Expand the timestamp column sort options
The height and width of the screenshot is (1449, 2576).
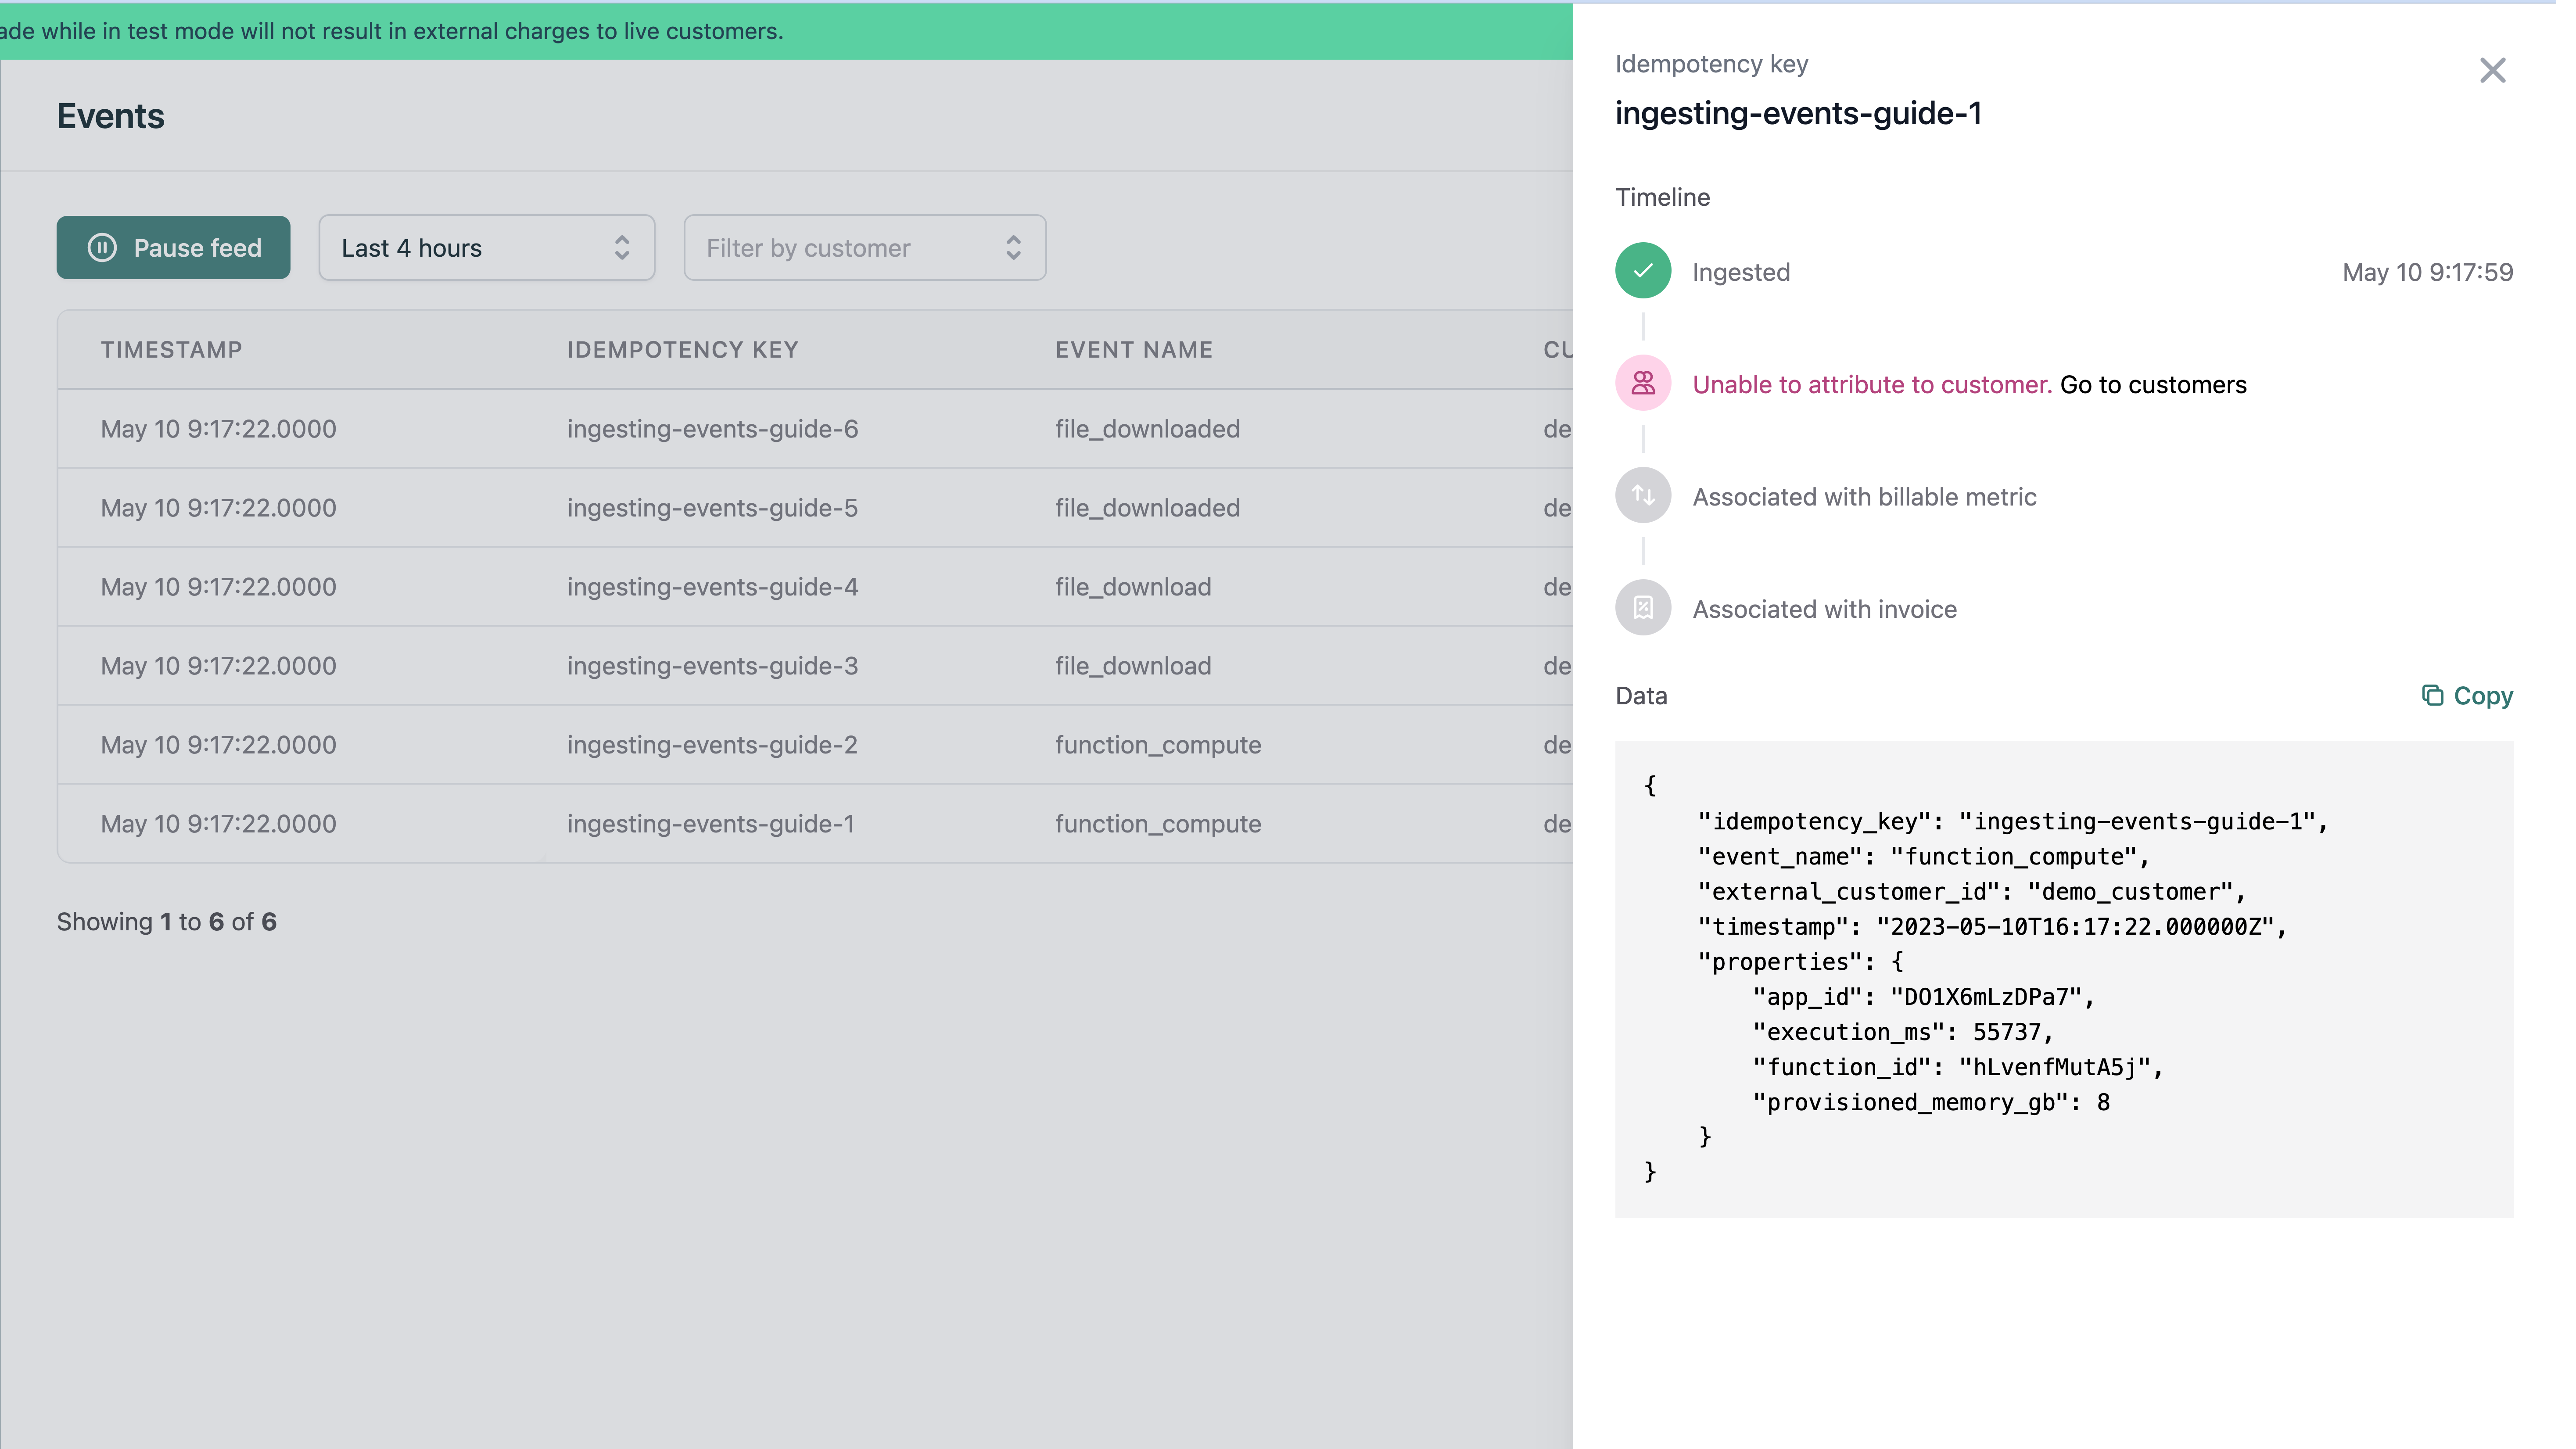(172, 348)
